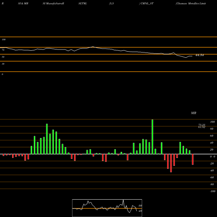The image size is (217, 217).
Task: Click the 'CMNL_ST' ticker symbol
Action: [147, 3]
